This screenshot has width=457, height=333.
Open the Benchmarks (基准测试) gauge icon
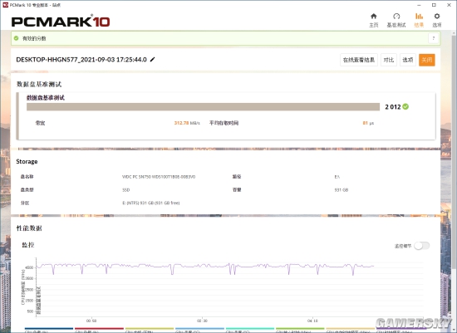(396, 20)
